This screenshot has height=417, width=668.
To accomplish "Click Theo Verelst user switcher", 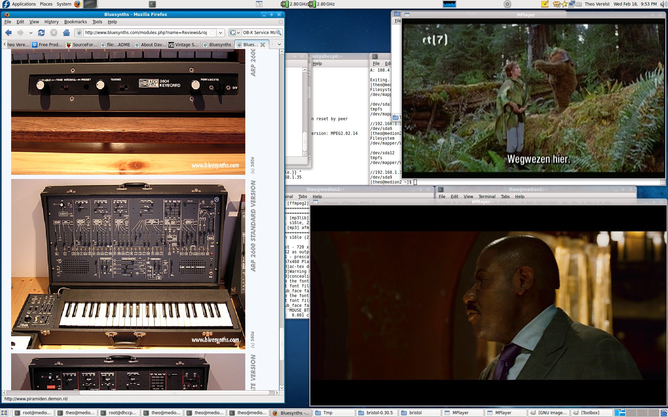I will (x=597, y=4).
